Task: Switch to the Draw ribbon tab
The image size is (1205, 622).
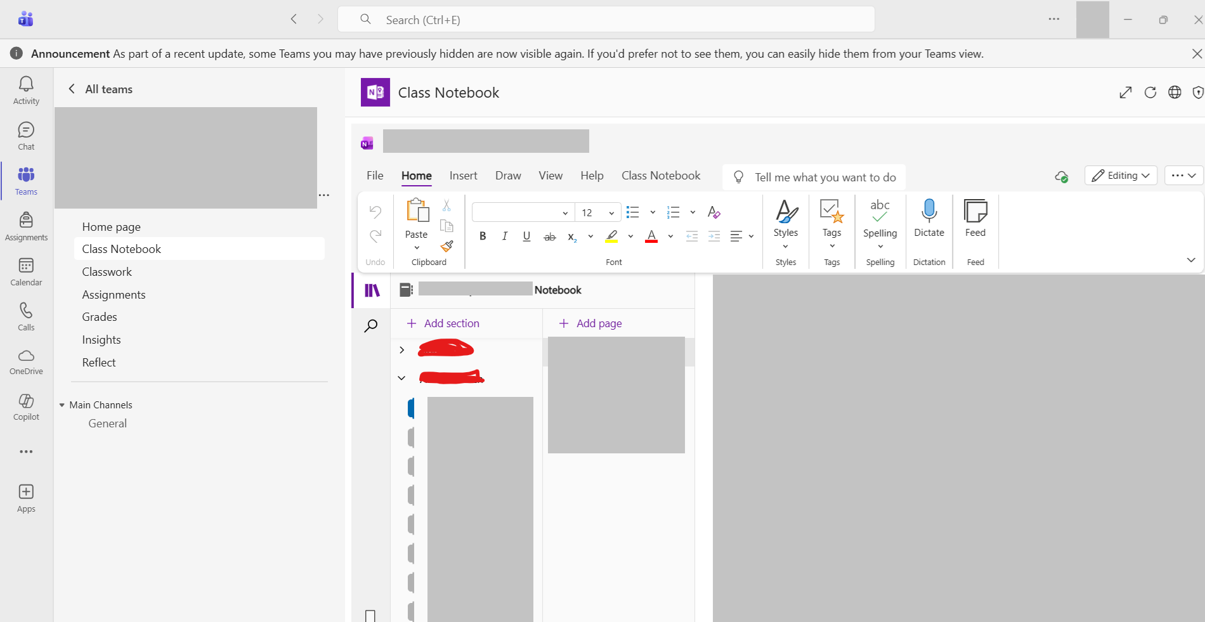Action: 508,176
